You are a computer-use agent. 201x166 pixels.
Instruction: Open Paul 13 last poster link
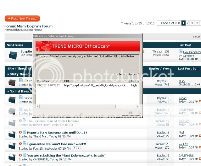(183, 144)
